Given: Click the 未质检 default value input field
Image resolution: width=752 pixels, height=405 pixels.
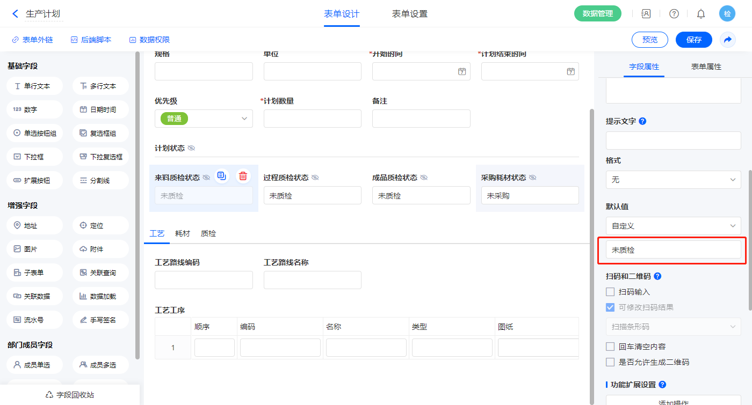Looking at the screenshot, I should tap(673, 250).
